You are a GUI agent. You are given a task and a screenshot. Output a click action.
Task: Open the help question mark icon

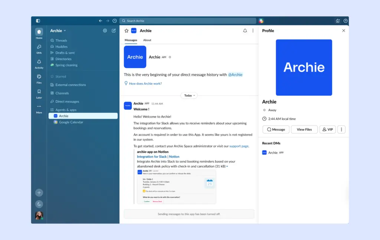click(x=345, y=21)
